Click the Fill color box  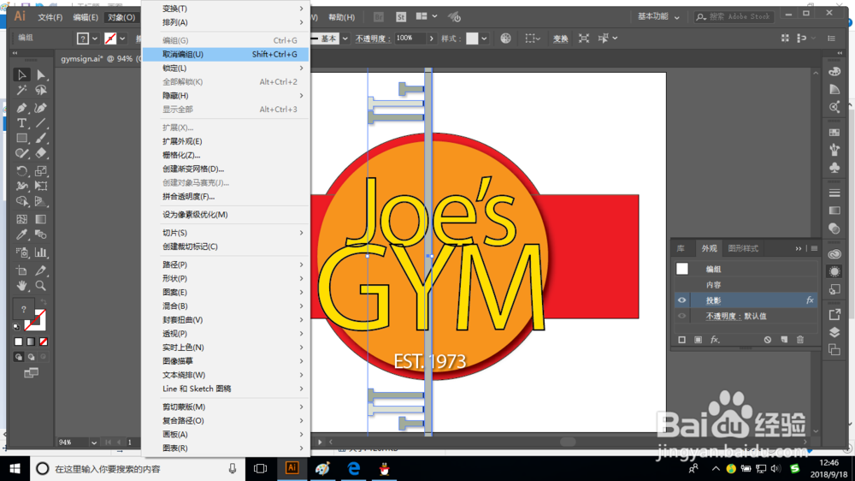23,309
